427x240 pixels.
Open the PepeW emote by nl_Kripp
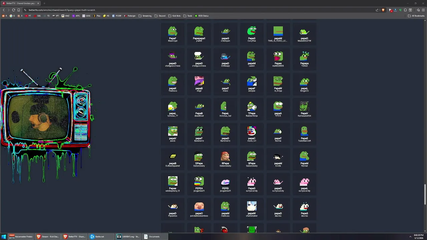pos(278,84)
